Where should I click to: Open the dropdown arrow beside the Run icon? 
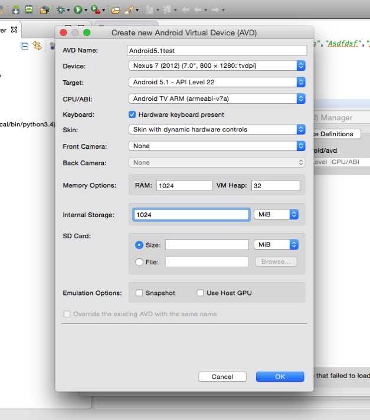click(x=86, y=10)
